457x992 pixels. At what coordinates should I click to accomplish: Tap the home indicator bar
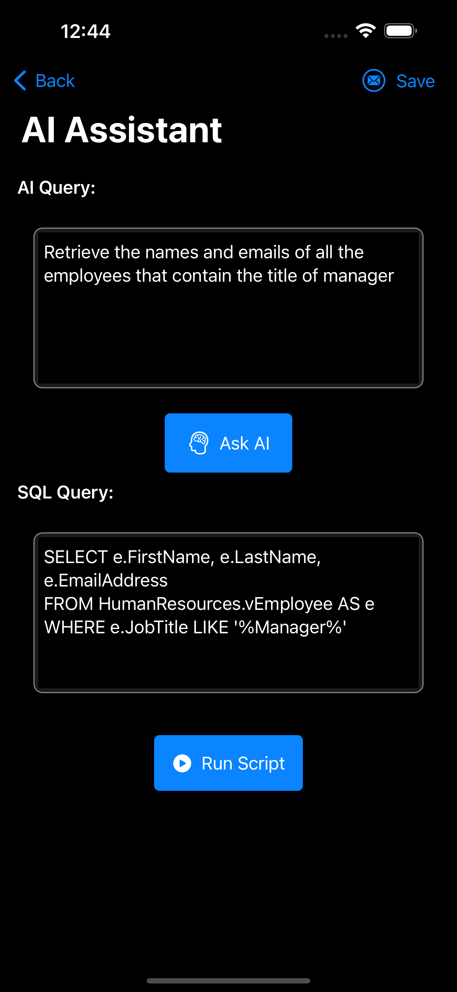coord(228,980)
